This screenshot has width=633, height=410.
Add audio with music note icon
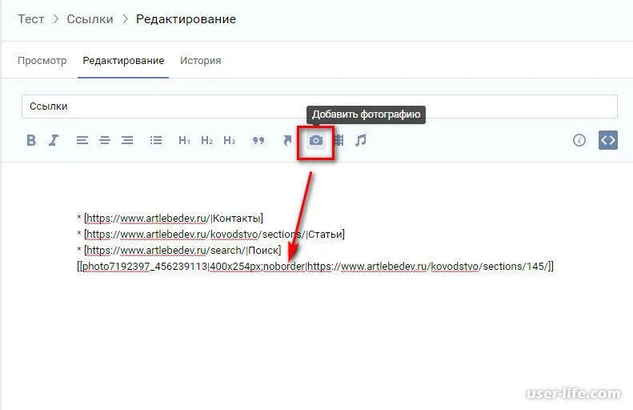pos(360,140)
